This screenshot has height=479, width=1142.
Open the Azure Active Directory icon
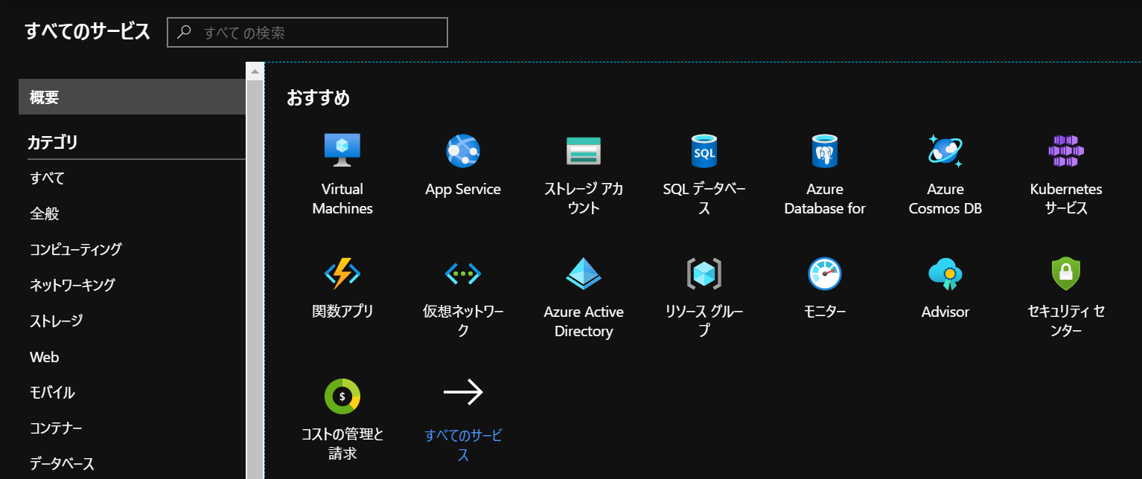[584, 274]
